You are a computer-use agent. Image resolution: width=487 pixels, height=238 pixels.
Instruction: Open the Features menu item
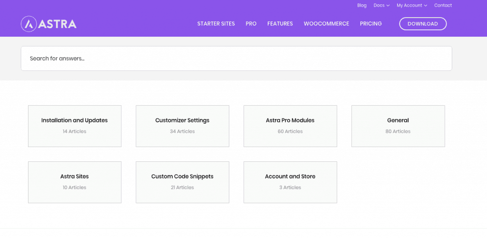pos(280,24)
